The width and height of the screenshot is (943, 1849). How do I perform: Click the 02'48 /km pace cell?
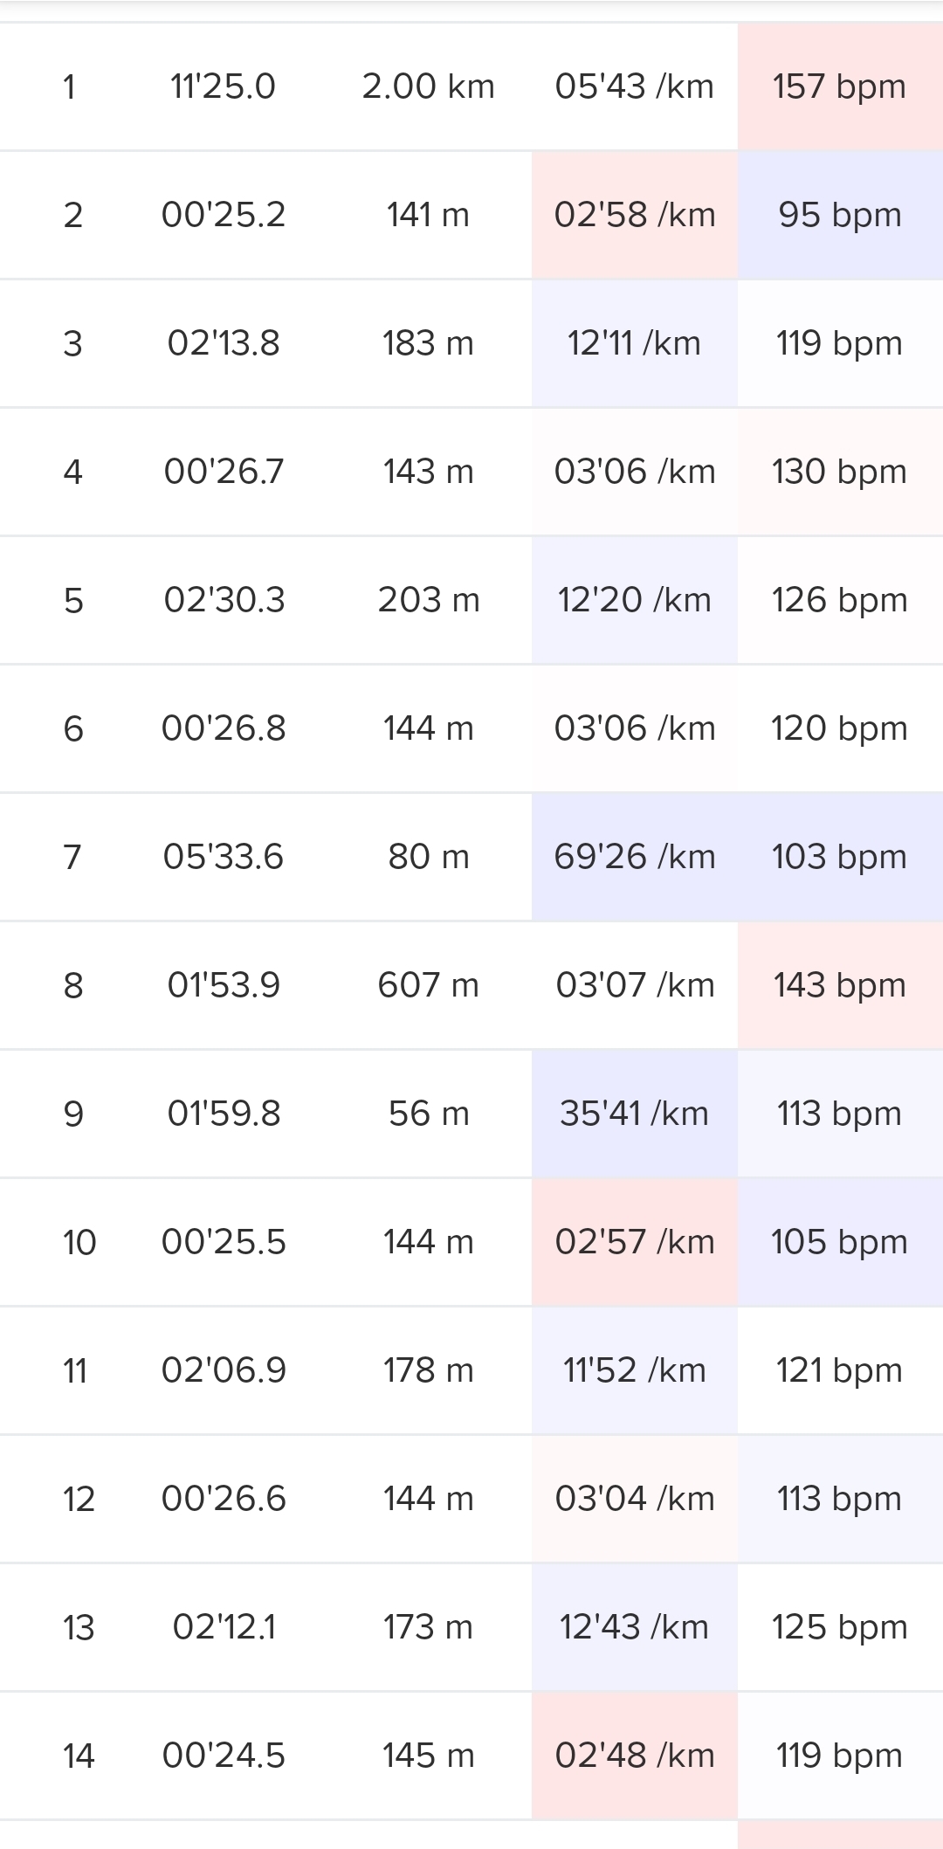pos(635,1756)
